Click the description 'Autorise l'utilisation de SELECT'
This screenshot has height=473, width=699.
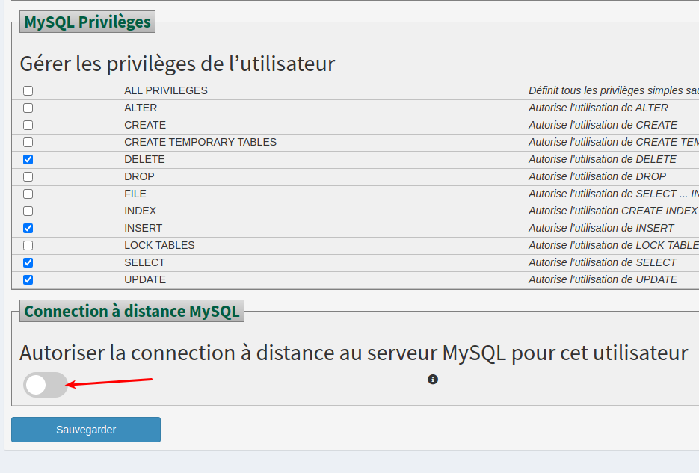(x=603, y=263)
